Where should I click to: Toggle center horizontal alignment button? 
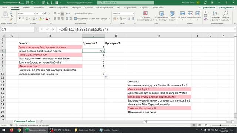click(x=59, y=18)
